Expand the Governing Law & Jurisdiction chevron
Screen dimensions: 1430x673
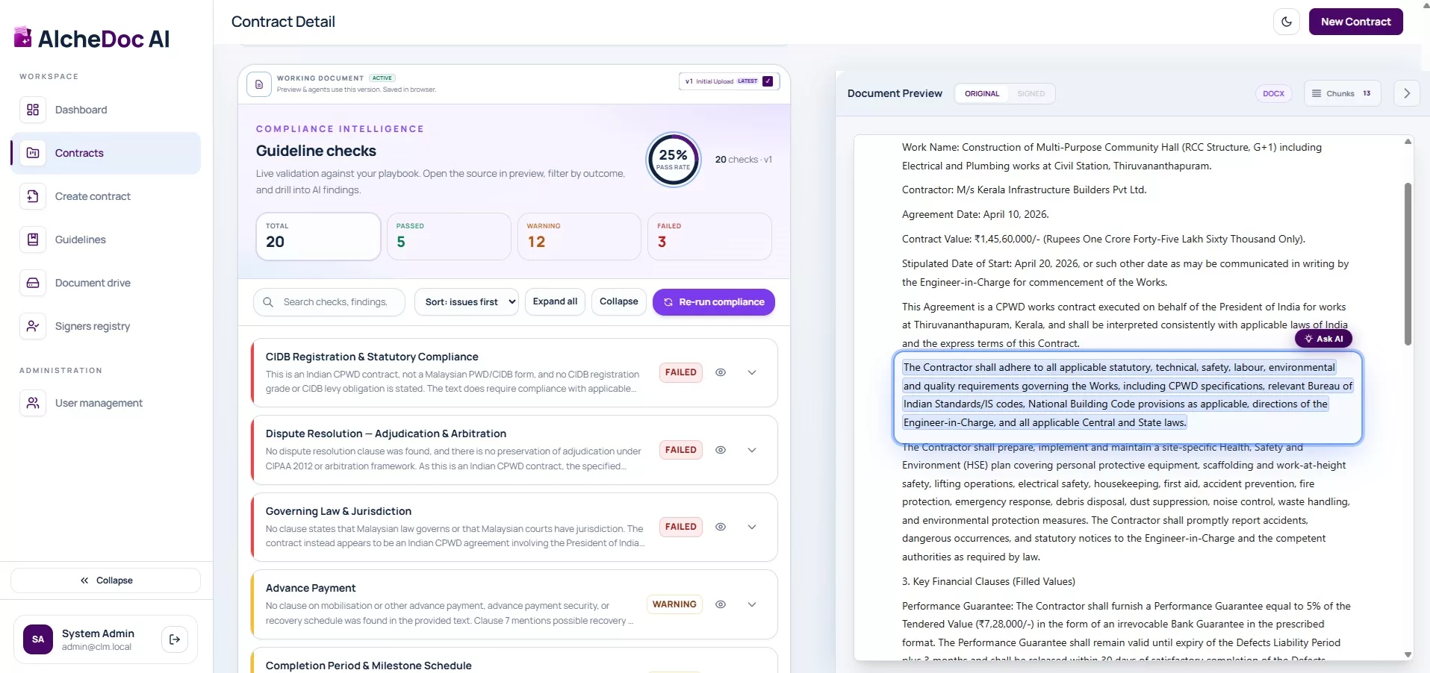(752, 527)
